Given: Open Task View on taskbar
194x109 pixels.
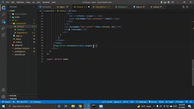Looking at the screenshot, I should pos(66,106).
